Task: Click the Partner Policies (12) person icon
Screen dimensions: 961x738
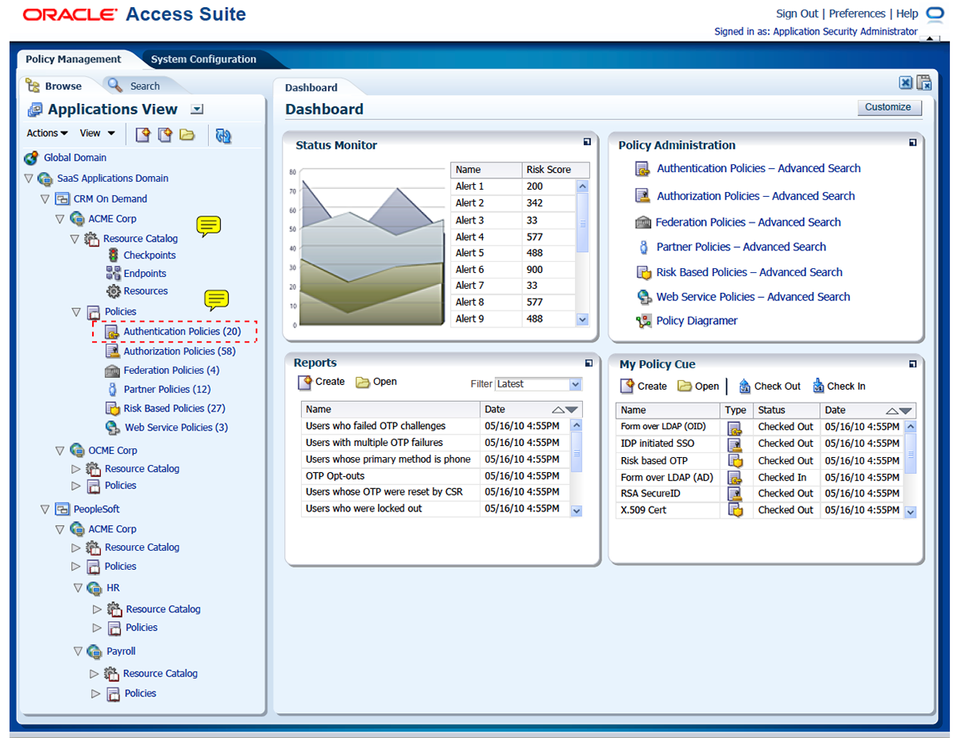Action: pyautogui.click(x=112, y=389)
